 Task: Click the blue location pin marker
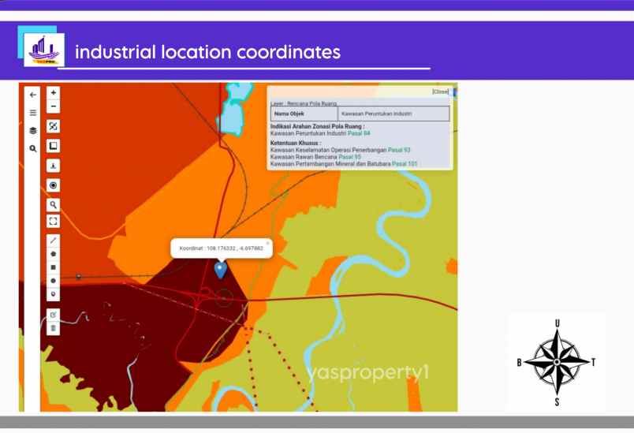point(220,270)
